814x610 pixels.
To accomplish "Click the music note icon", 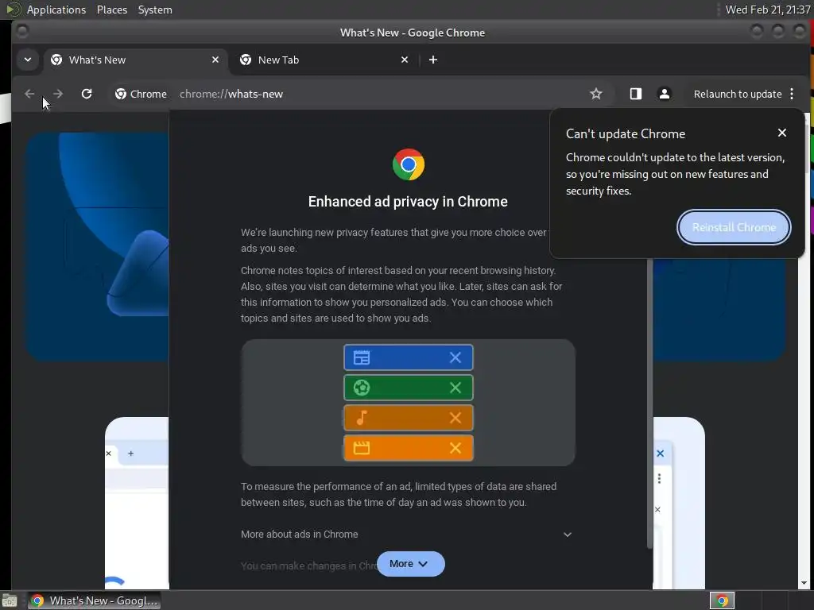I will coord(362,418).
